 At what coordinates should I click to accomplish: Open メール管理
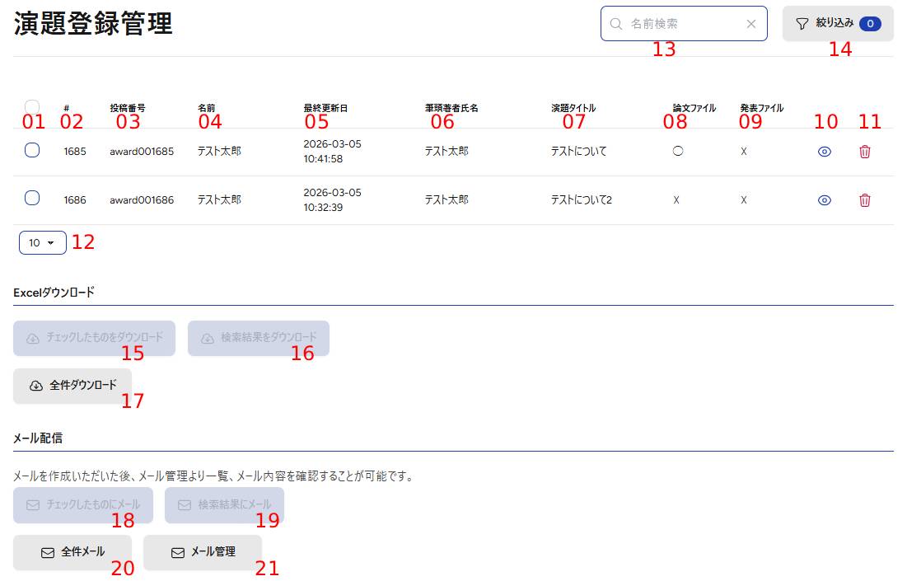(x=203, y=552)
